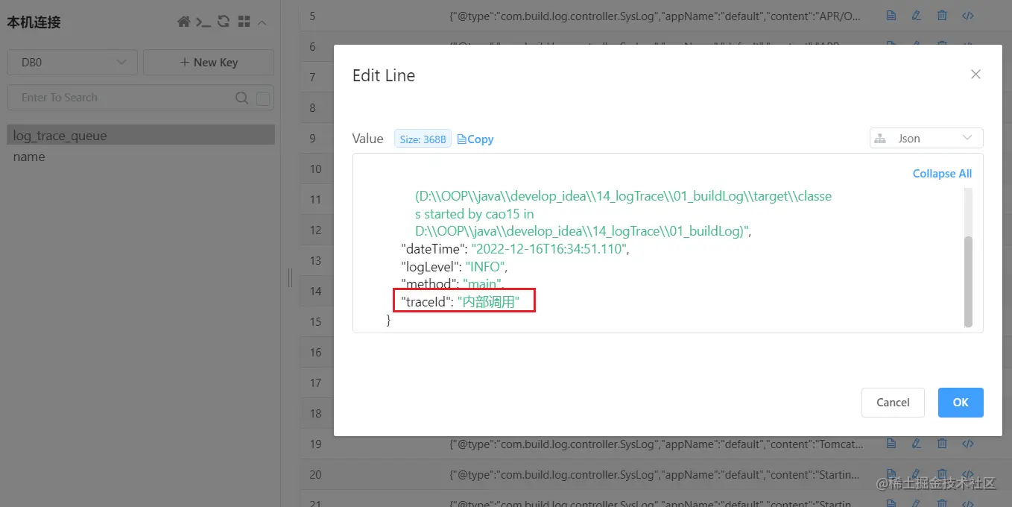Viewport: 1012px width, 507px height.
Task: Refresh the 本机连接 connection
Action: click(x=224, y=22)
